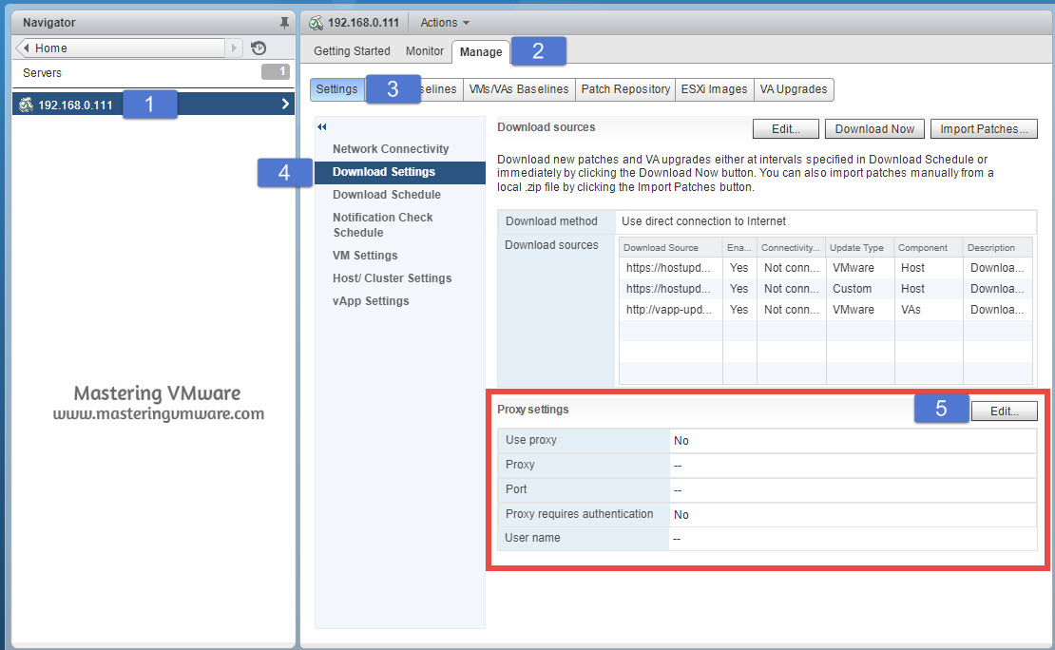This screenshot has height=650, width=1055.
Task: Click 'Use direct connection to Internet' value
Action: 703,221
